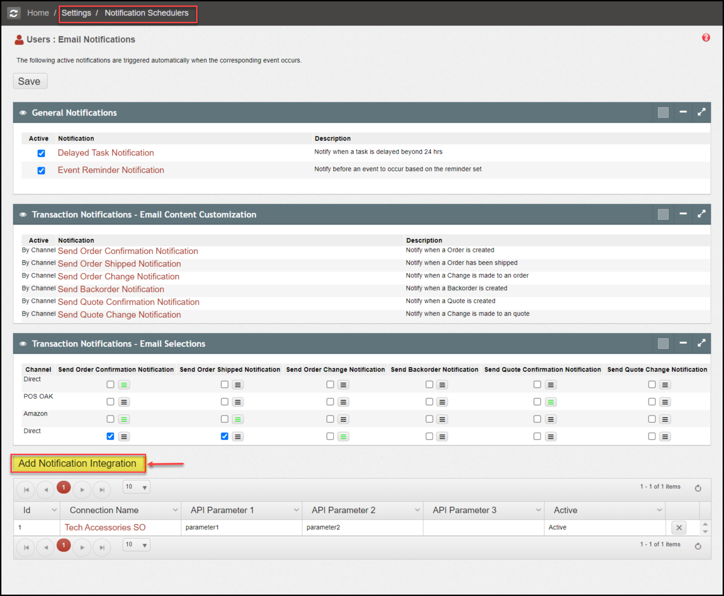Open the Active column header dropdown

[659, 510]
